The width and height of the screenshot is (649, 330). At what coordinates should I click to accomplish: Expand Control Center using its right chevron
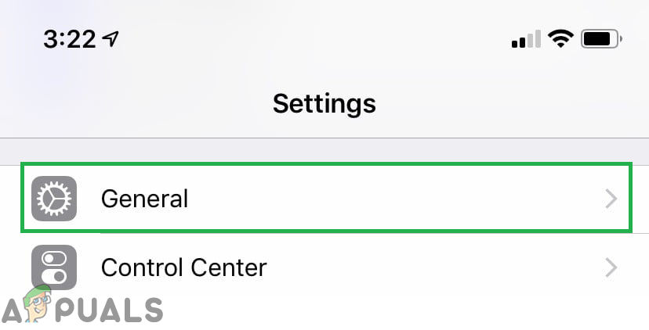611,268
